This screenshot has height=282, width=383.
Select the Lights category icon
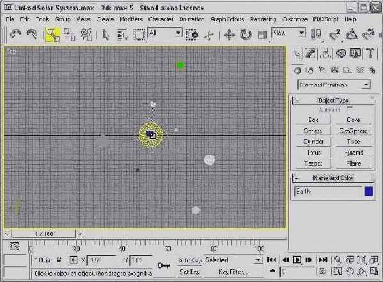(x=322, y=70)
